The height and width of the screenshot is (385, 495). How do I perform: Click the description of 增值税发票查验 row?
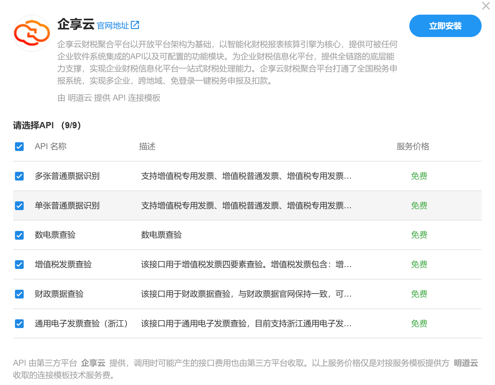point(246,265)
